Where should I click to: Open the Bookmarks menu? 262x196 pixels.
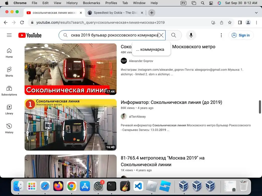[x=91, y=3]
